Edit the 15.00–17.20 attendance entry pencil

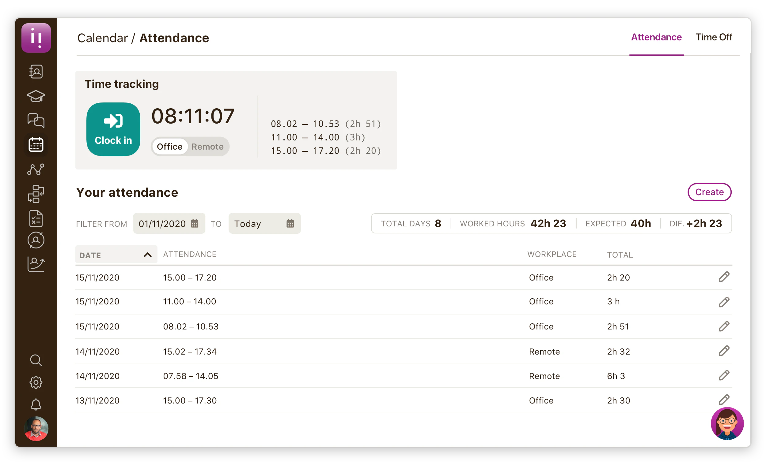(x=724, y=277)
